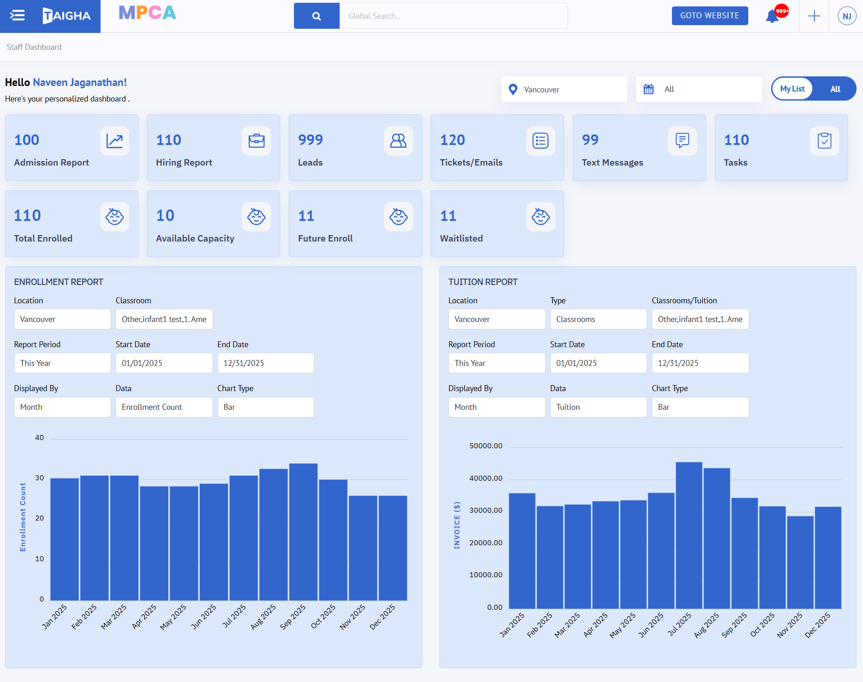Open the Tickets/Emails summary card
Image resolution: width=863 pixels, height=682 pixels.
coord(497,148)
